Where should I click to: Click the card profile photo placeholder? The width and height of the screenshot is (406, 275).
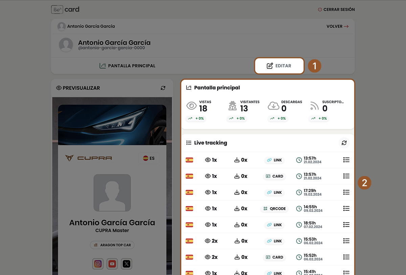coord(112,193)
